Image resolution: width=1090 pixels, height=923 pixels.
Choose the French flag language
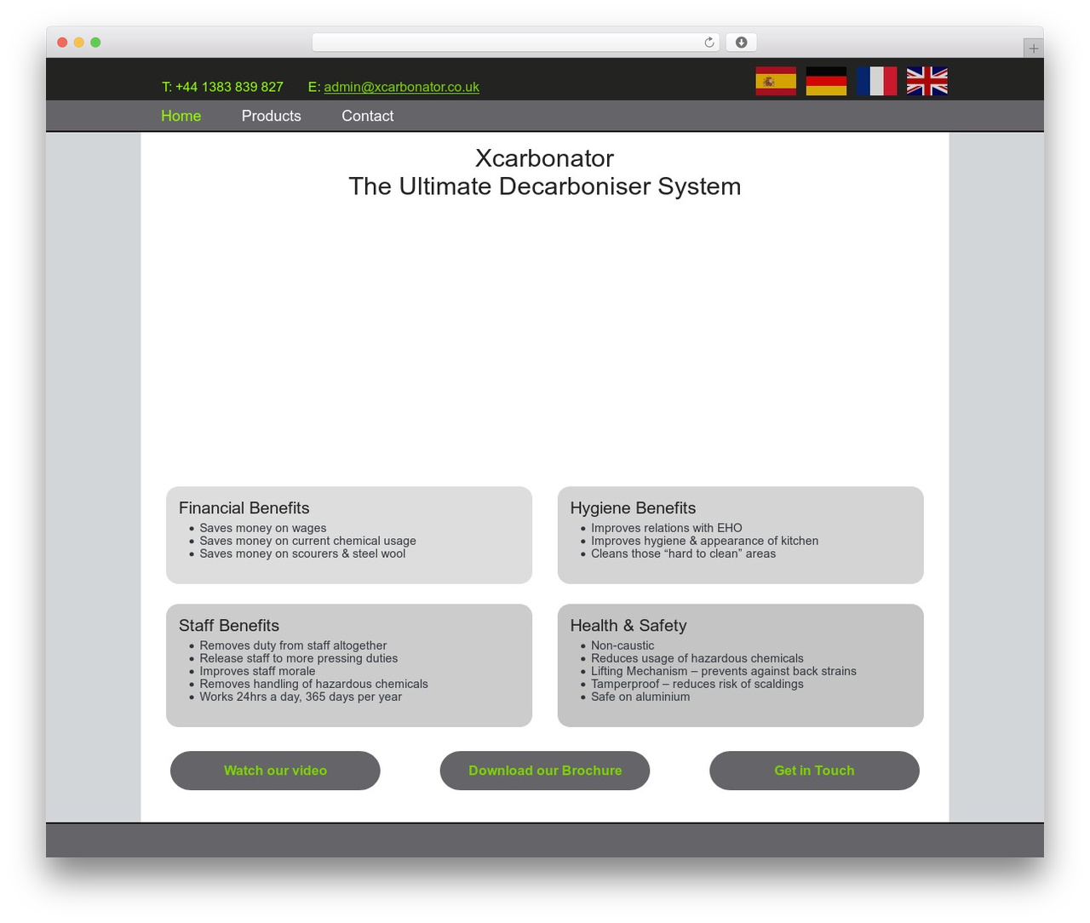pos(876,81)
